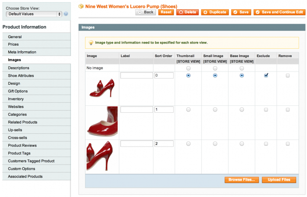Check Remove for sort order 2 image
Screen dimensions: 307x197
(288, 144)
